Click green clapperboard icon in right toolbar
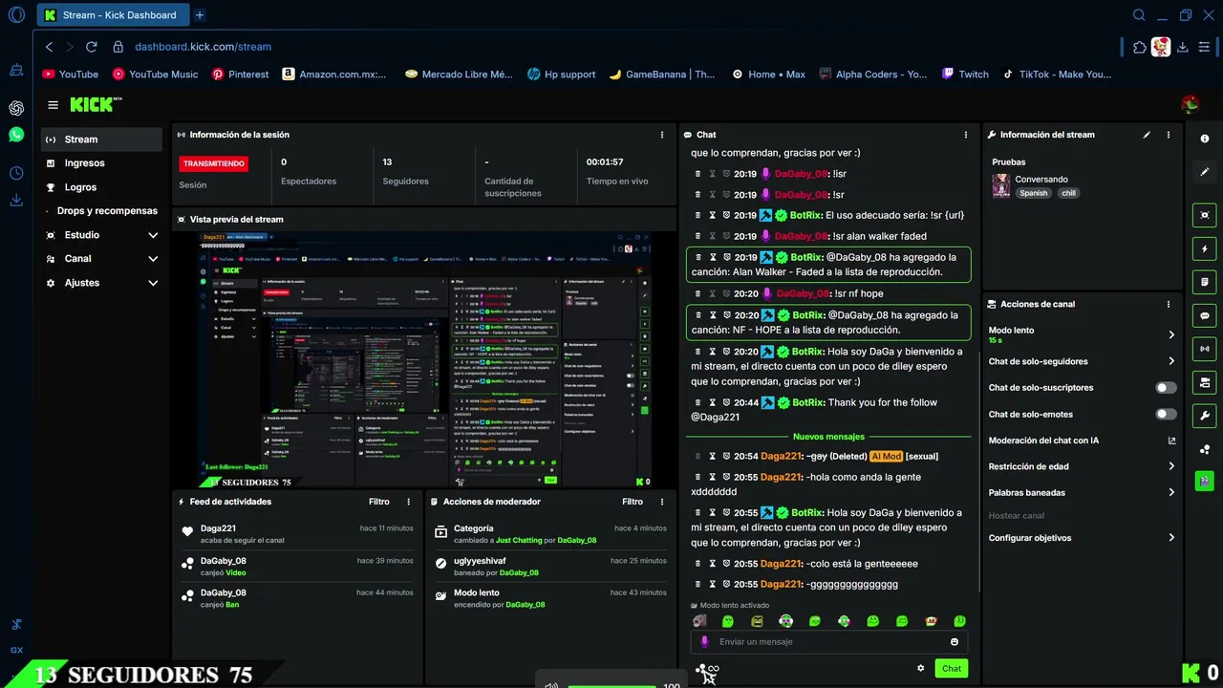 tap(1204, 481)
